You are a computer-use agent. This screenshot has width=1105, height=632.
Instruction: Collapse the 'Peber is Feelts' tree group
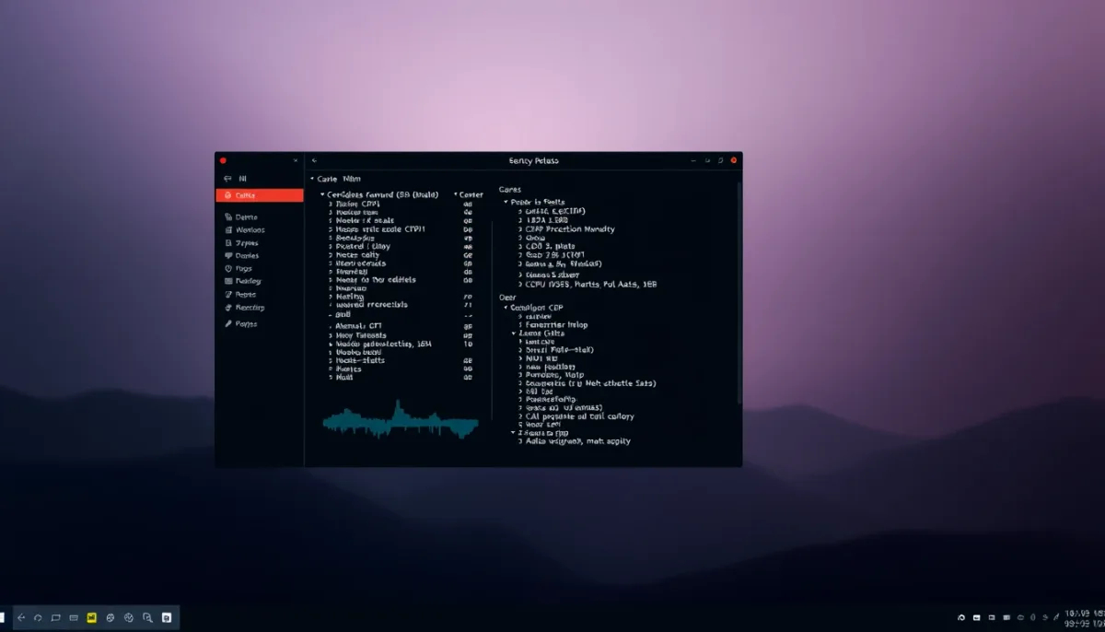point(505,202)
